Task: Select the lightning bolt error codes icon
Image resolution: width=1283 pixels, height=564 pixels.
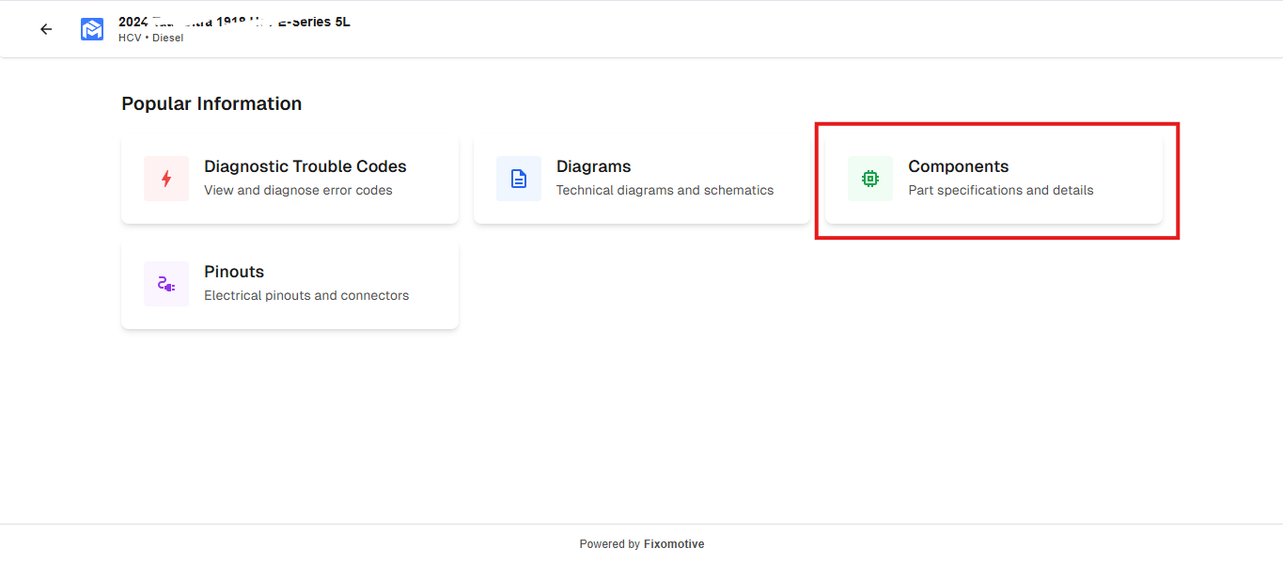Action: [165, 178]
